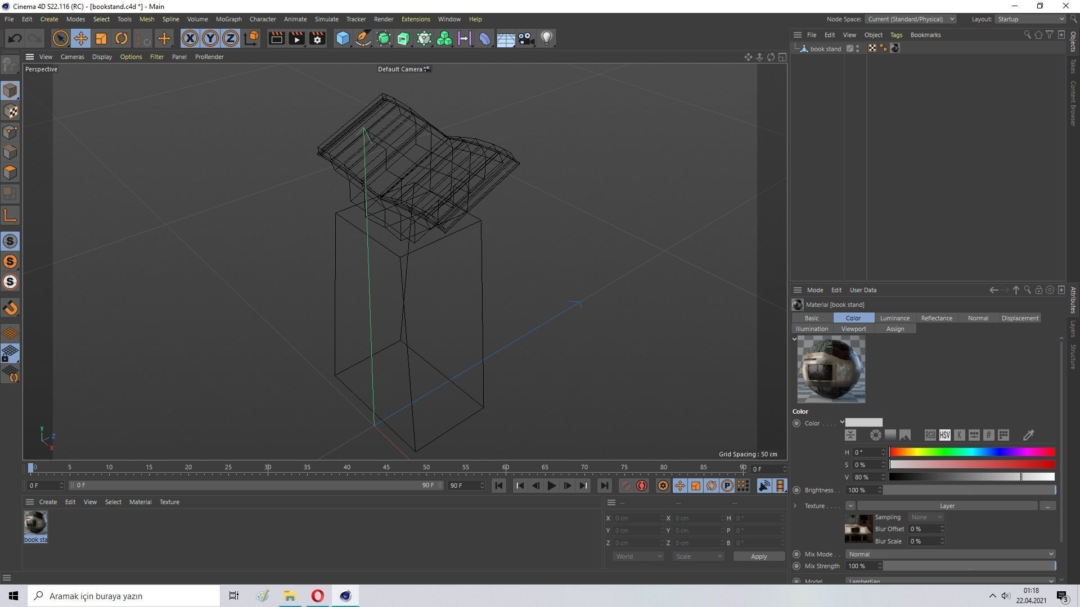Click Coordinate System icon
Image resolution: width=1080 pixels, height=607 pixels.
point(252,38)
